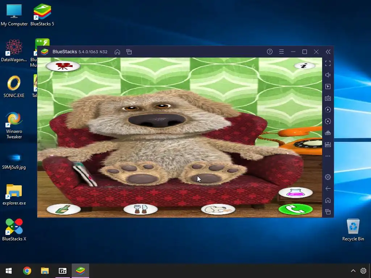Click the volume speaker icon in sidebar
This screenshot has width=371, height=278.
328,75
